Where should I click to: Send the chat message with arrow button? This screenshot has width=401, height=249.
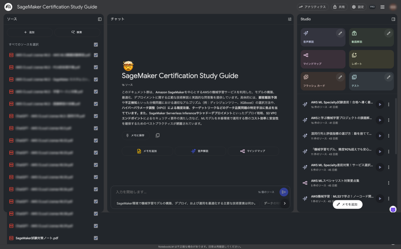pyautogui.click(x=284, y=192)
